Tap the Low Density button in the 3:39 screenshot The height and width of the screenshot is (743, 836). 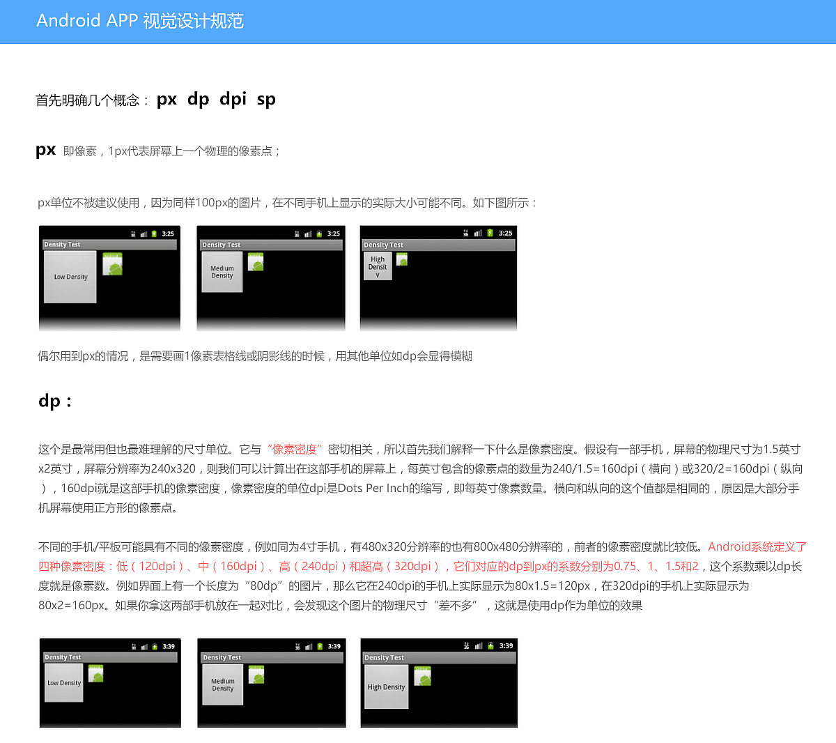64,683
